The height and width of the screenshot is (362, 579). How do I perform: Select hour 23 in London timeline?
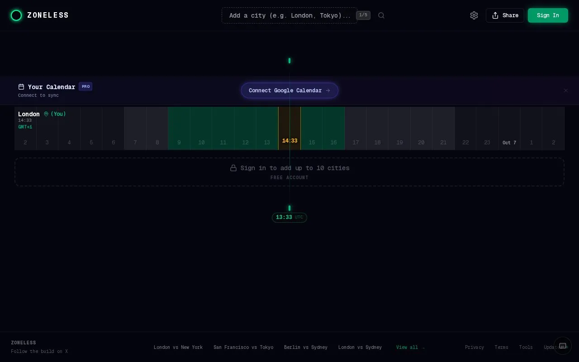coord(487,129)
